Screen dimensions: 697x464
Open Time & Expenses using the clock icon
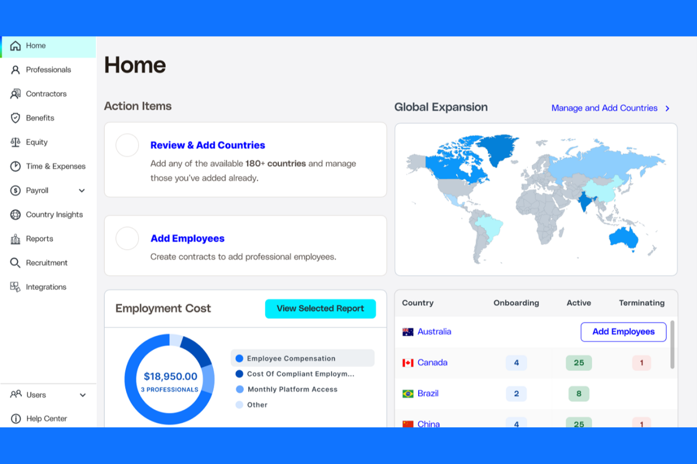click(16, 166)
